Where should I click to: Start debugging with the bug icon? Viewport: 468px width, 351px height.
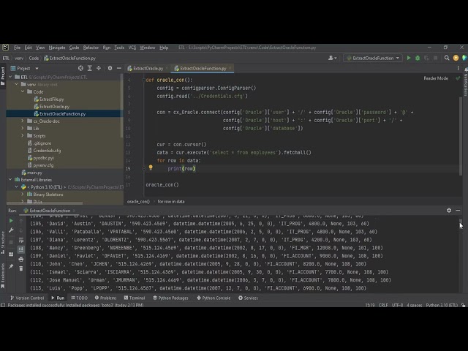(x=418, y=58)
